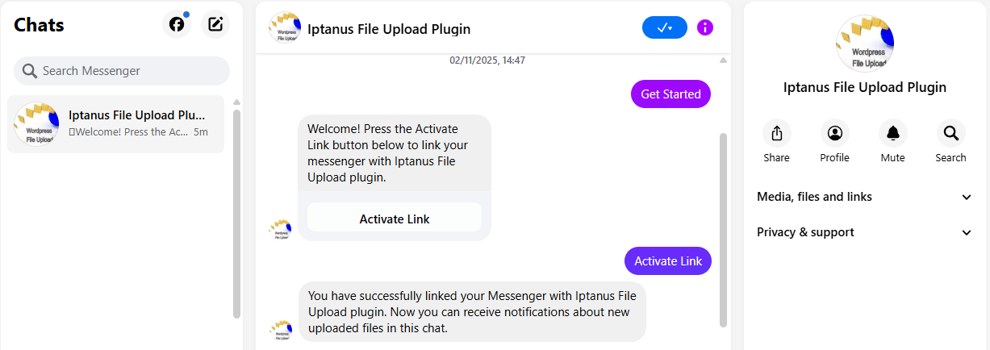
Task: Click the Activate Link button in welcome message
Action: pyautogui.click(x=395, y=218)
